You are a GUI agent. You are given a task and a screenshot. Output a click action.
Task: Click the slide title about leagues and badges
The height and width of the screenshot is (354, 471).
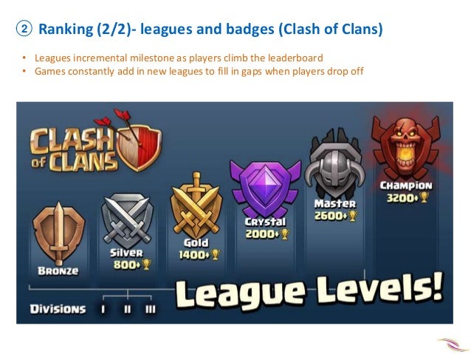(x=210, y=29)
